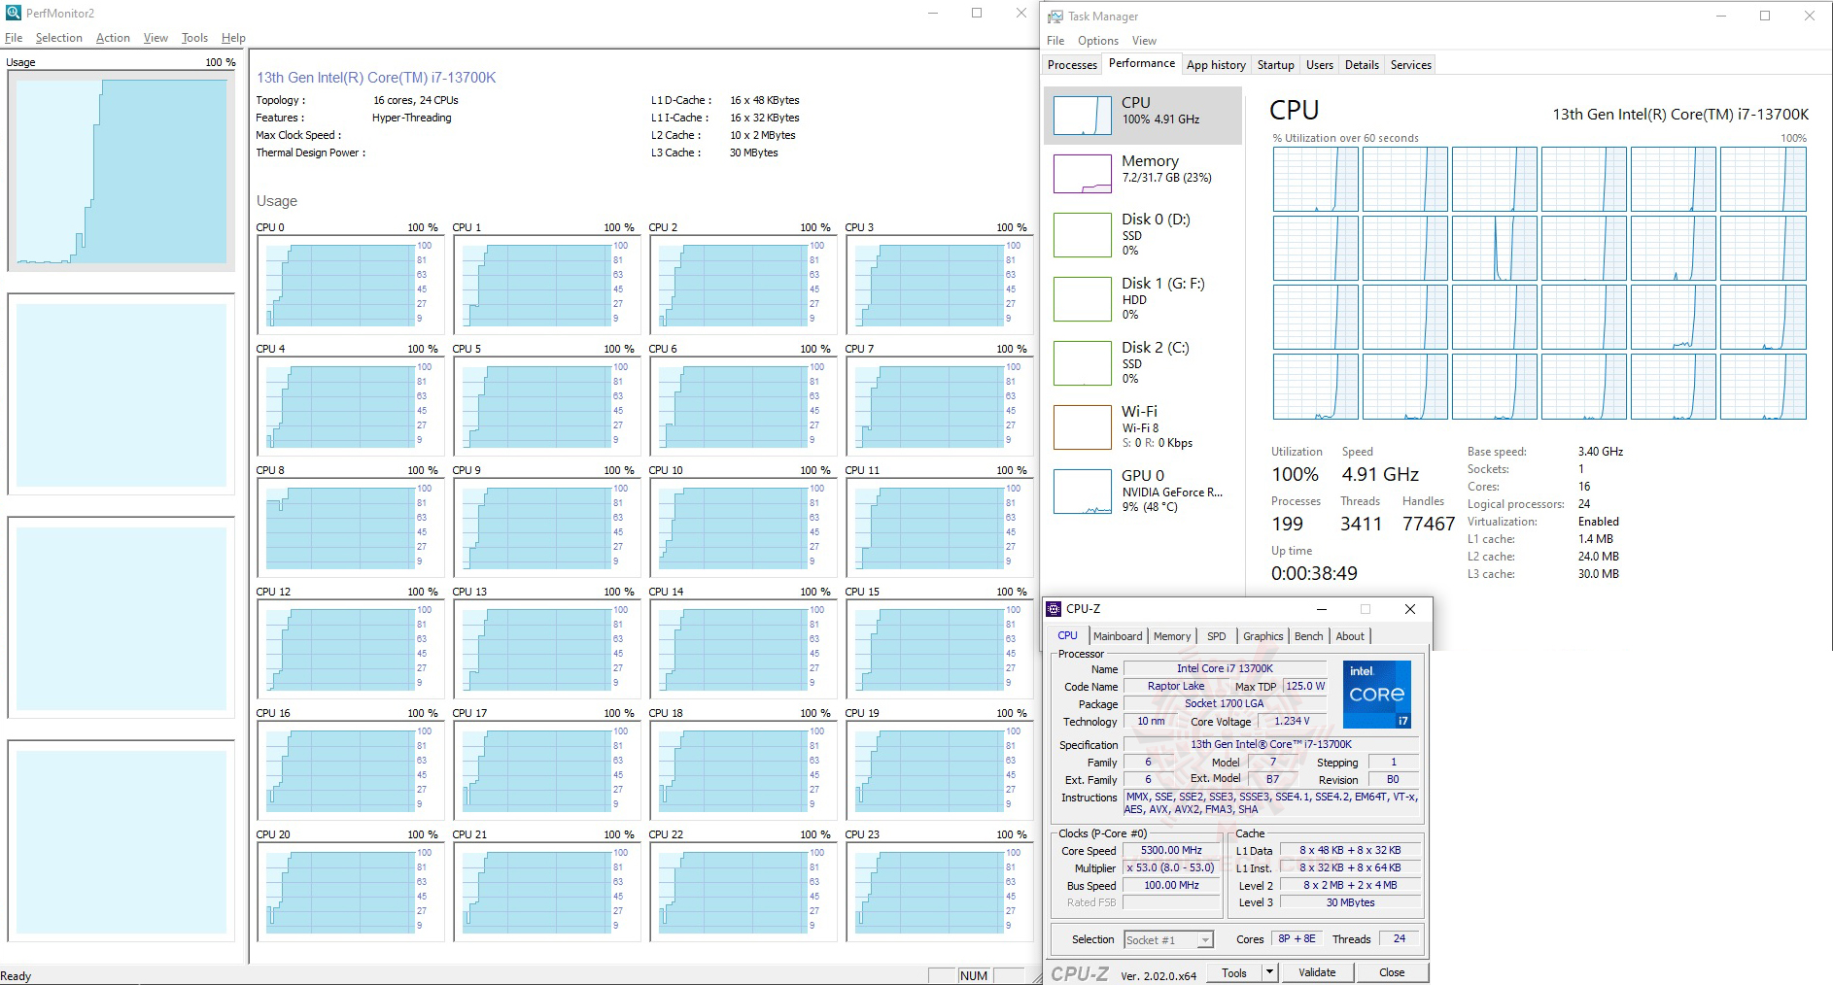Viewport: 1833px width, 985px height.
Task: Click the Core Voltage value 1.234 V
Action: pos(1292,721)
